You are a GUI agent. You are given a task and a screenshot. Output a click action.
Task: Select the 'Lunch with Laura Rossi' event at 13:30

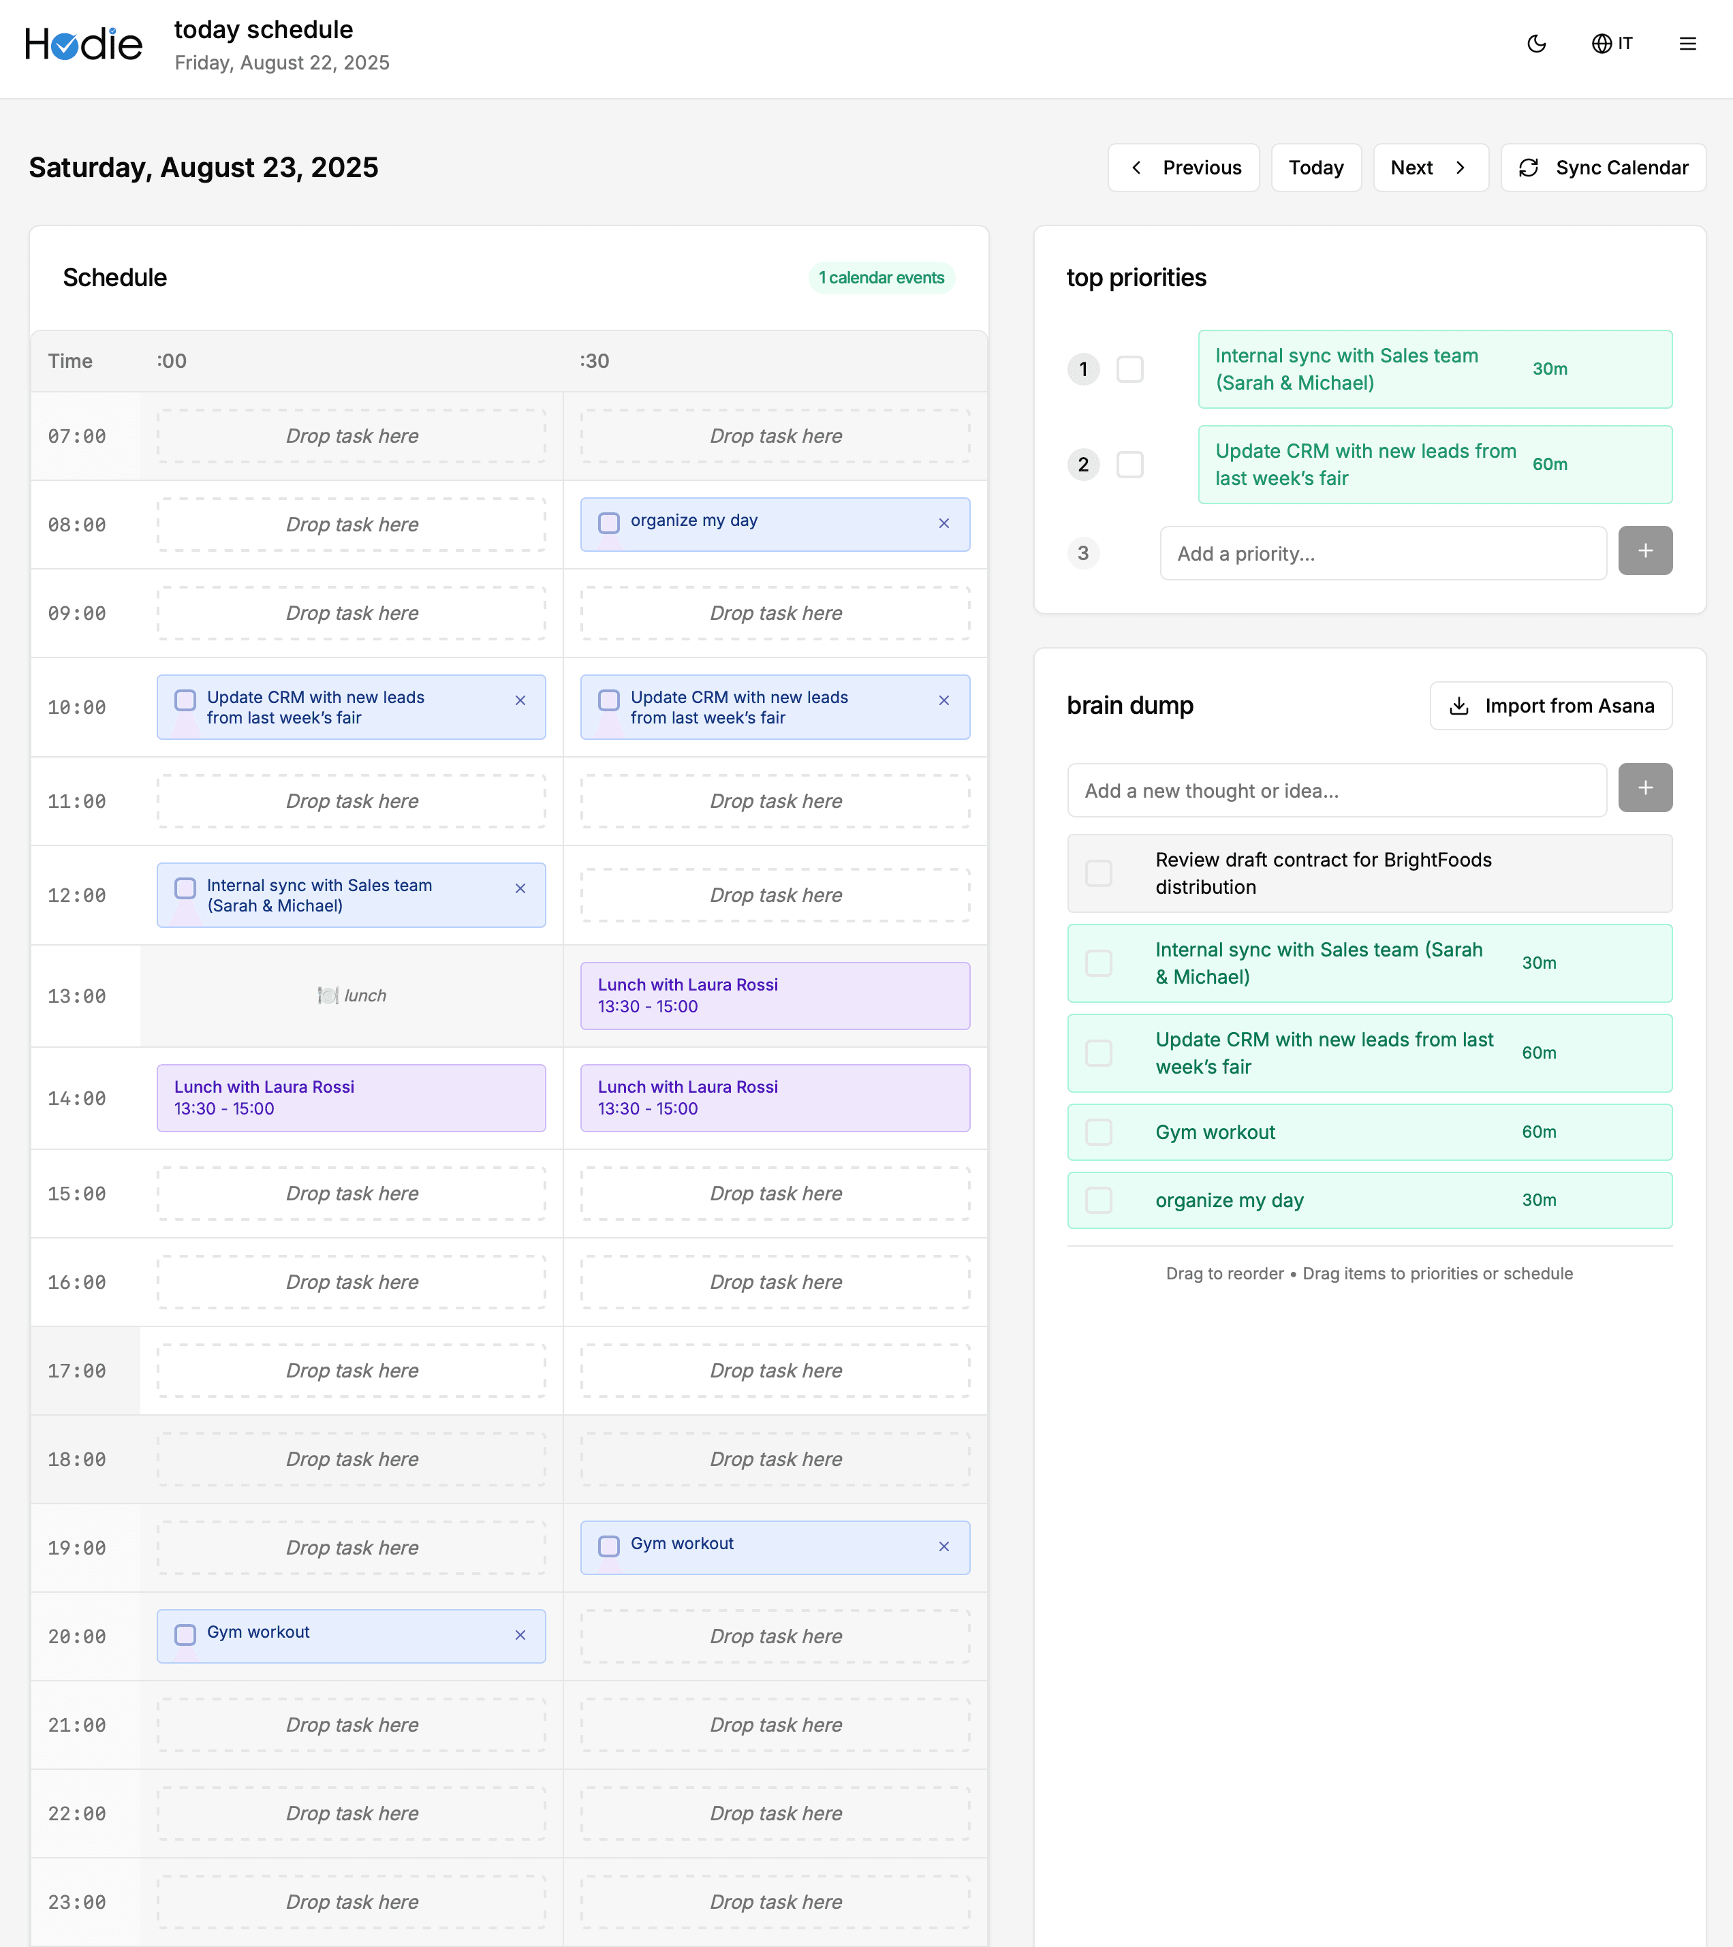pyautogui.click(x=774, y=995)
